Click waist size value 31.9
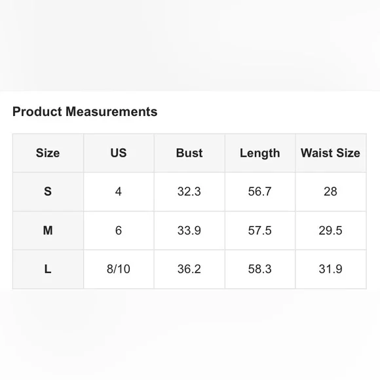 pos(331,269)
